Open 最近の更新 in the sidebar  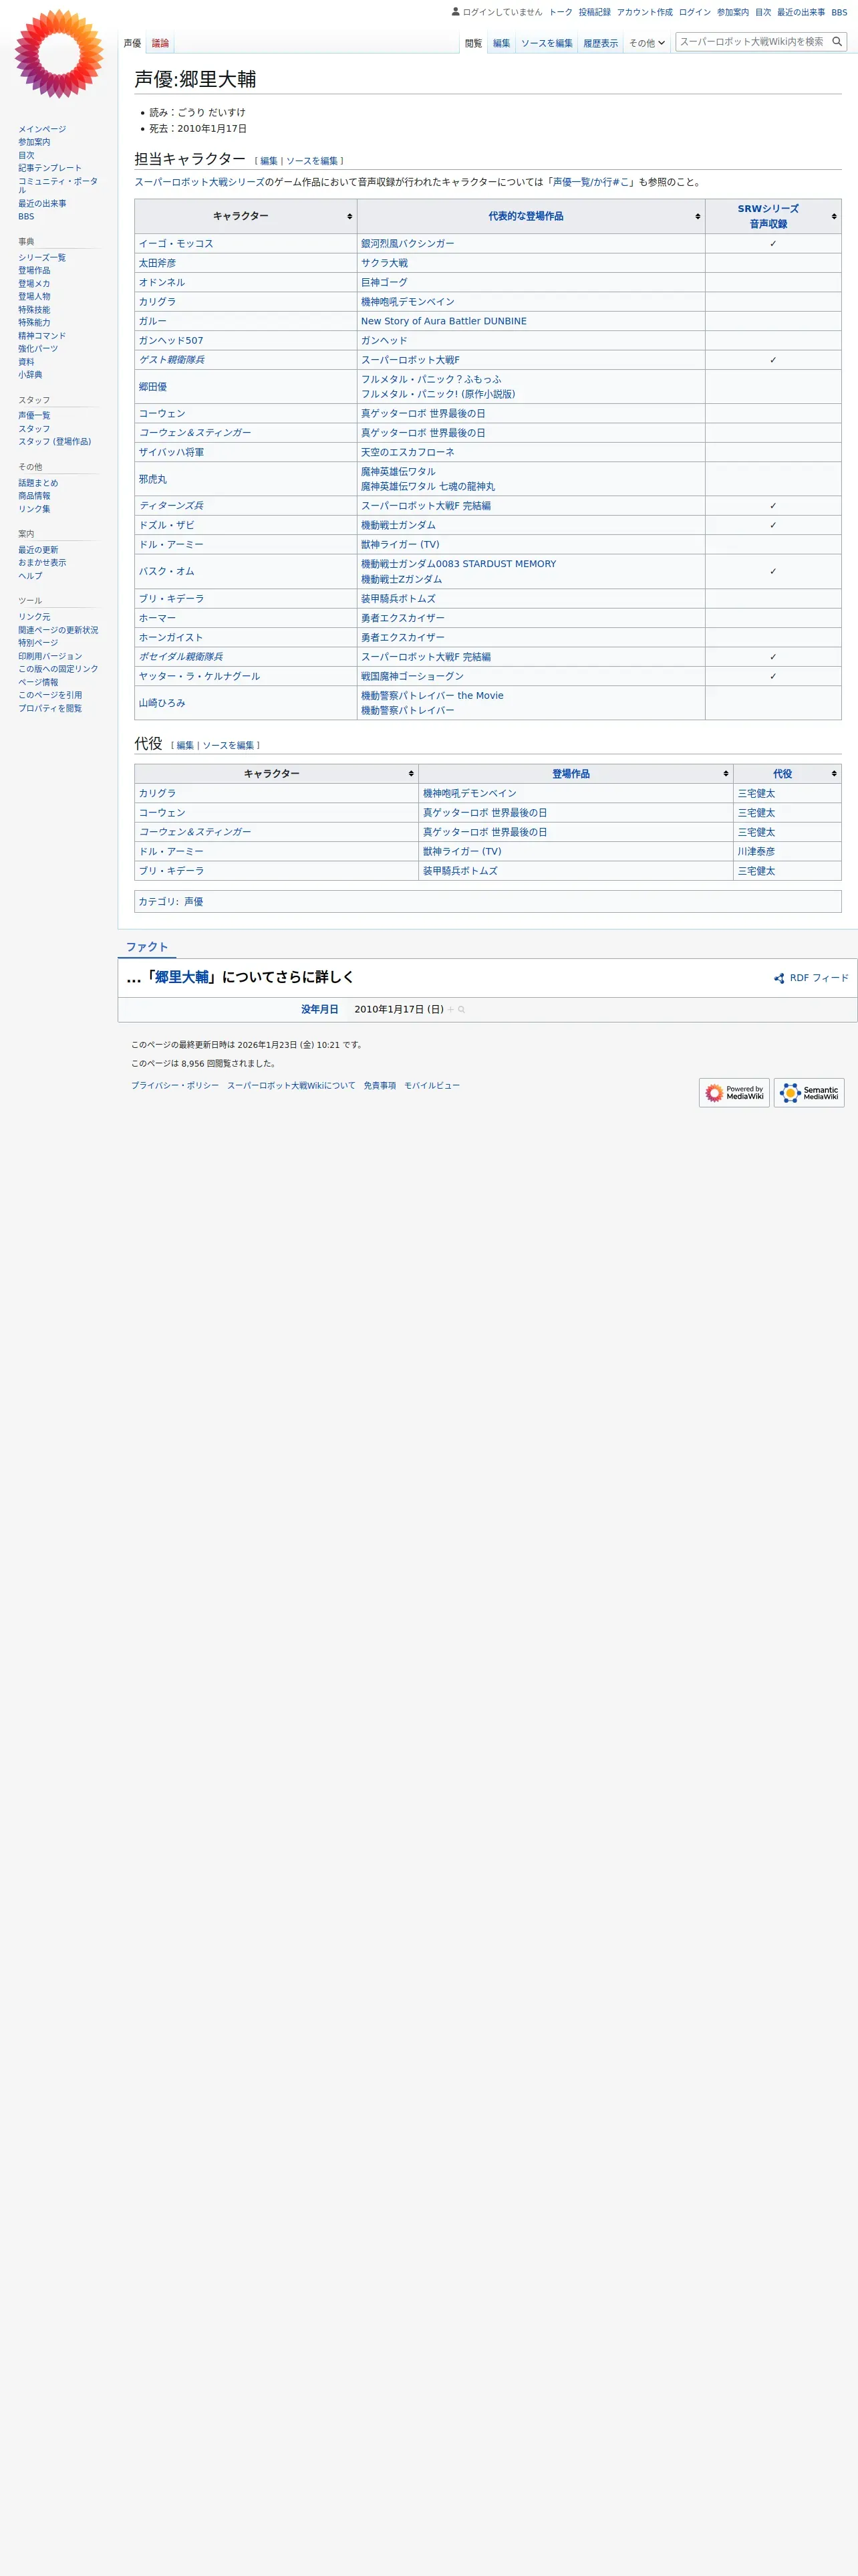(38, 550)
